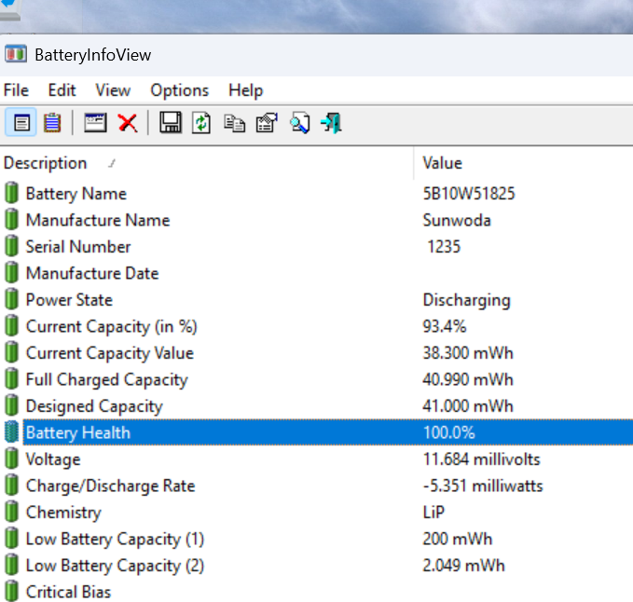
Task: Select the Charge/Discharge Rate row
Action: [317, 486]
